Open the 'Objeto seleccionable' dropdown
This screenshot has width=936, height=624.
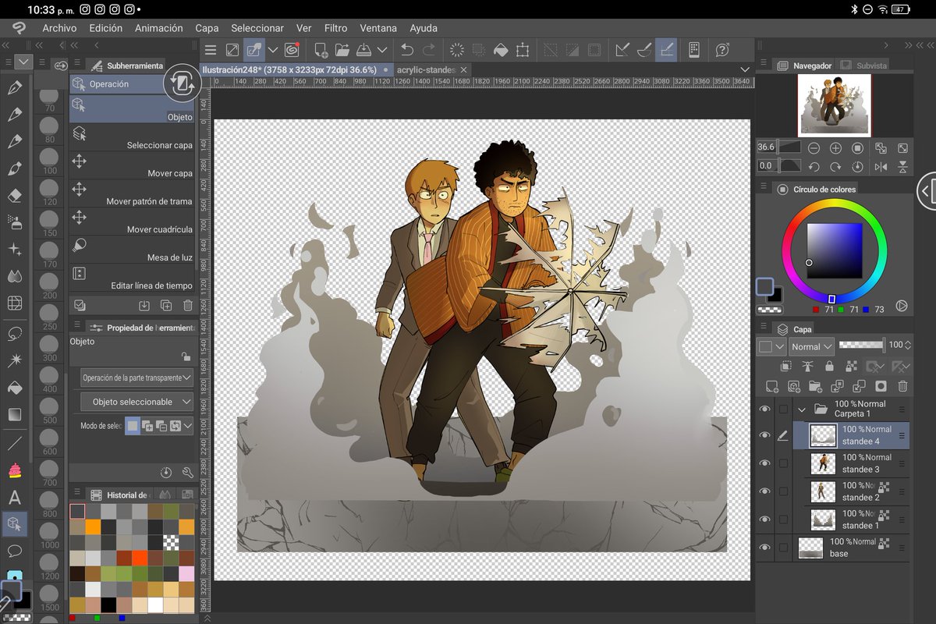(x=137, y=402)
